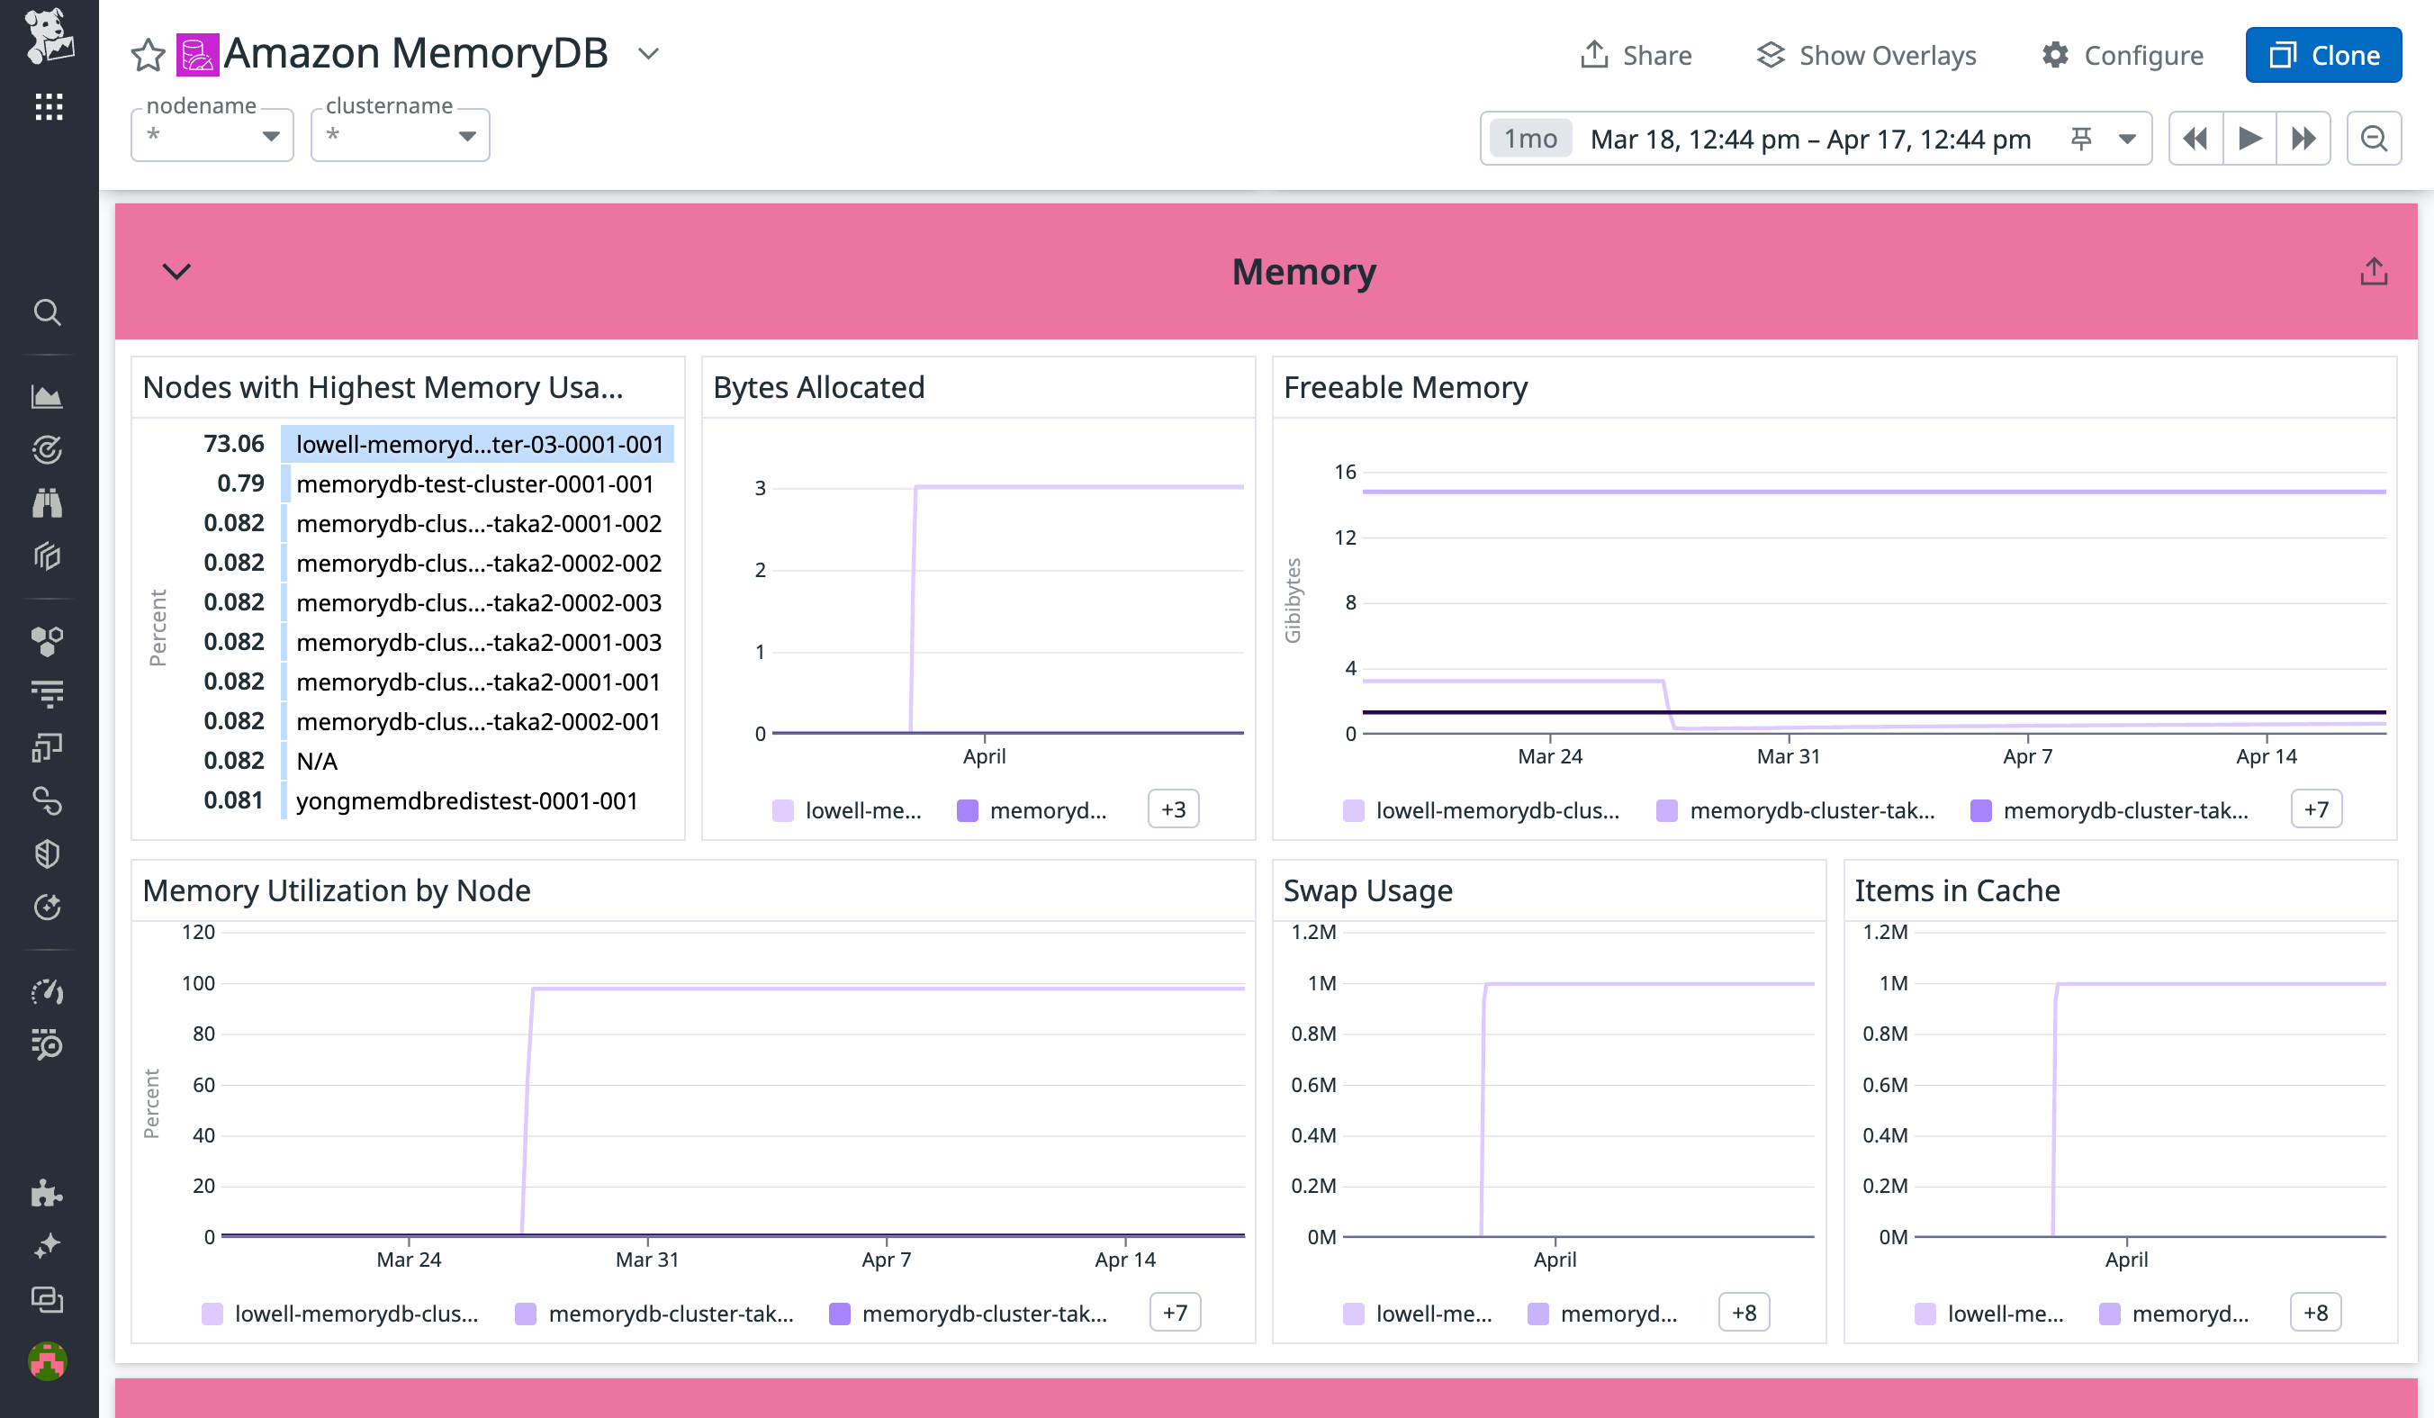
Task: Open the nodename filter dropdown
Action: click(273, 135)
